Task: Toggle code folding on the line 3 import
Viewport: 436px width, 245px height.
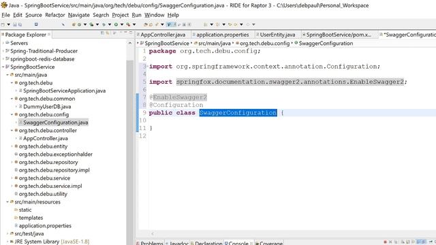Action: (147, 67)
